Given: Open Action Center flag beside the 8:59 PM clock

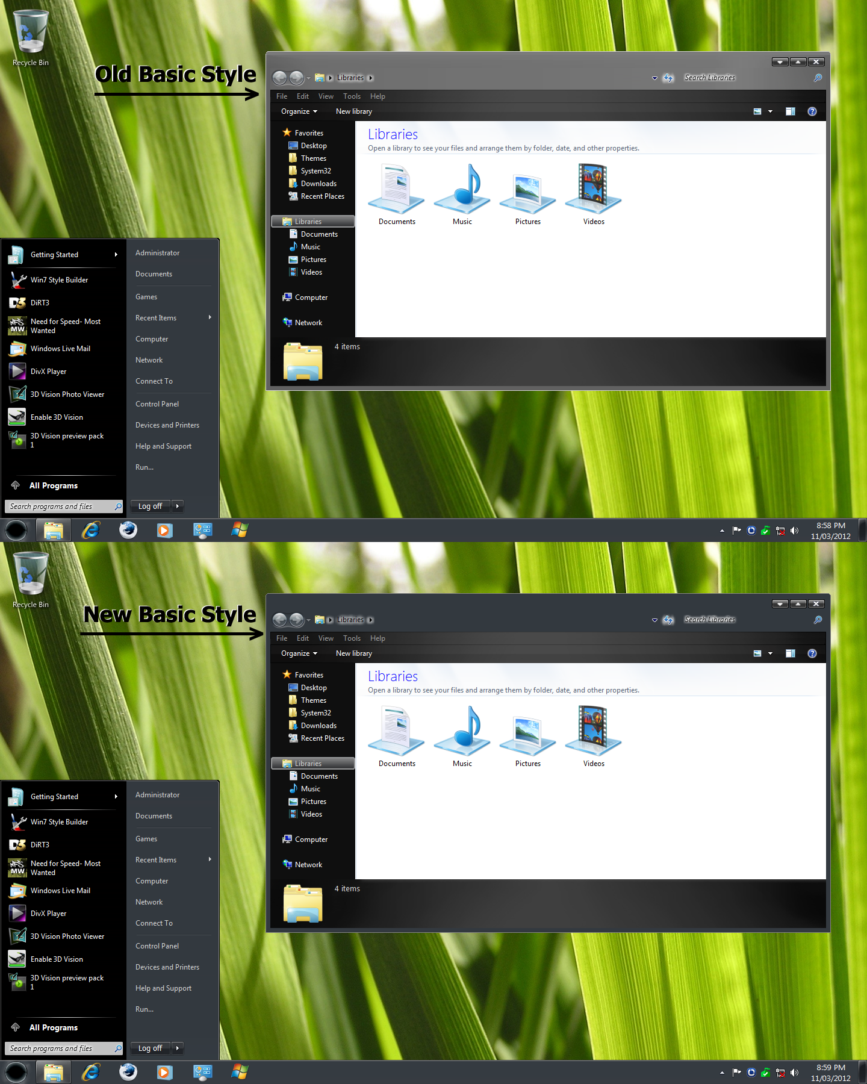Looking at the screenshot, I should point(736,1073).
